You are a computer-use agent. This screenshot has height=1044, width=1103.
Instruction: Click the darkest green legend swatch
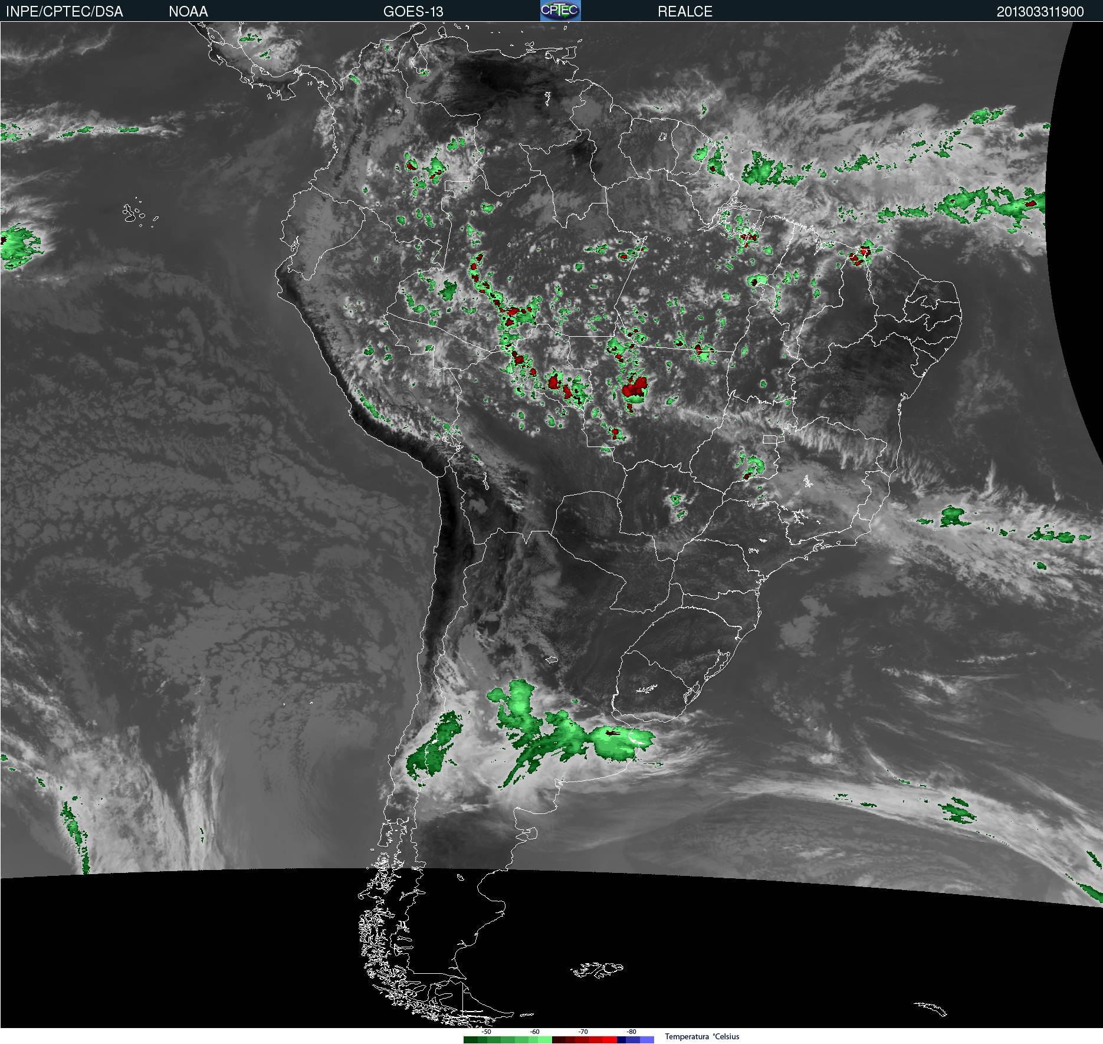point(471,1039)
